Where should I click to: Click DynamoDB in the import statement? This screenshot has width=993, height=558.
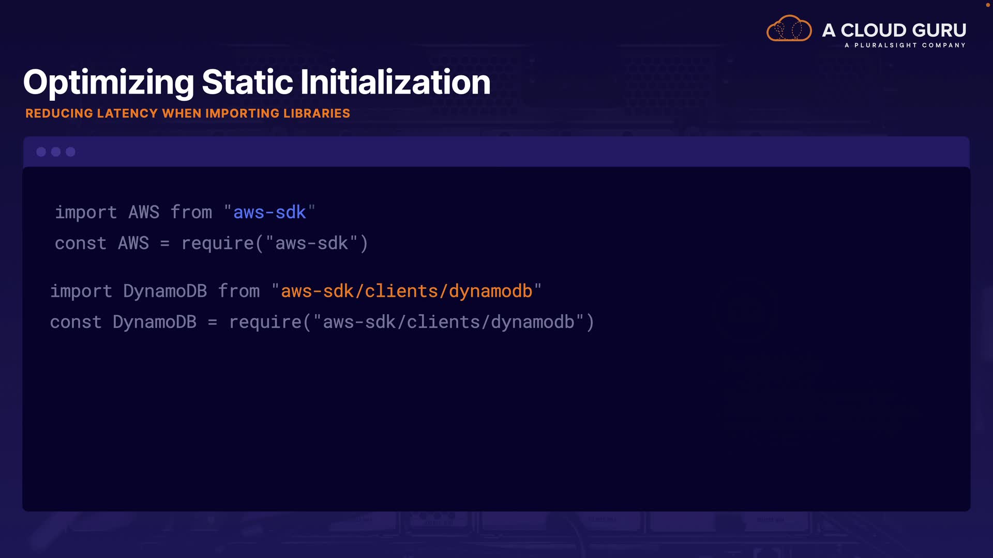(x=165, y=291)
